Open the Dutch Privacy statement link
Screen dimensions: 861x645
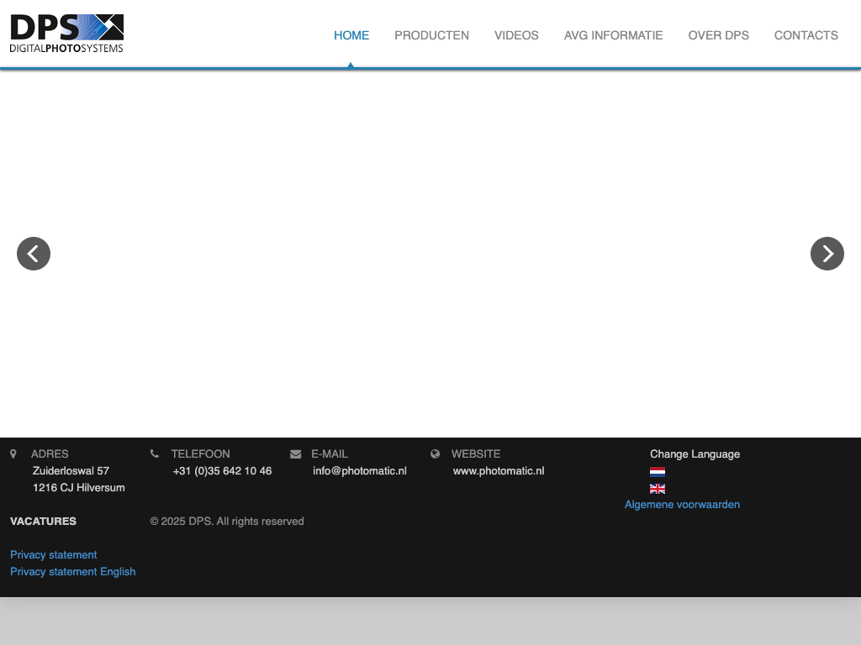click(x=54, y=555)
